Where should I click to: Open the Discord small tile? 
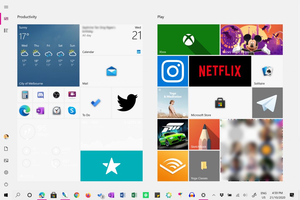coord(40,95)
